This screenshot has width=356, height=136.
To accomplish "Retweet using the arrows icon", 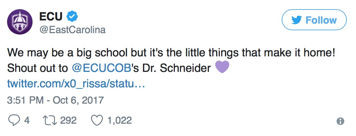I will [x=50, y=120].
